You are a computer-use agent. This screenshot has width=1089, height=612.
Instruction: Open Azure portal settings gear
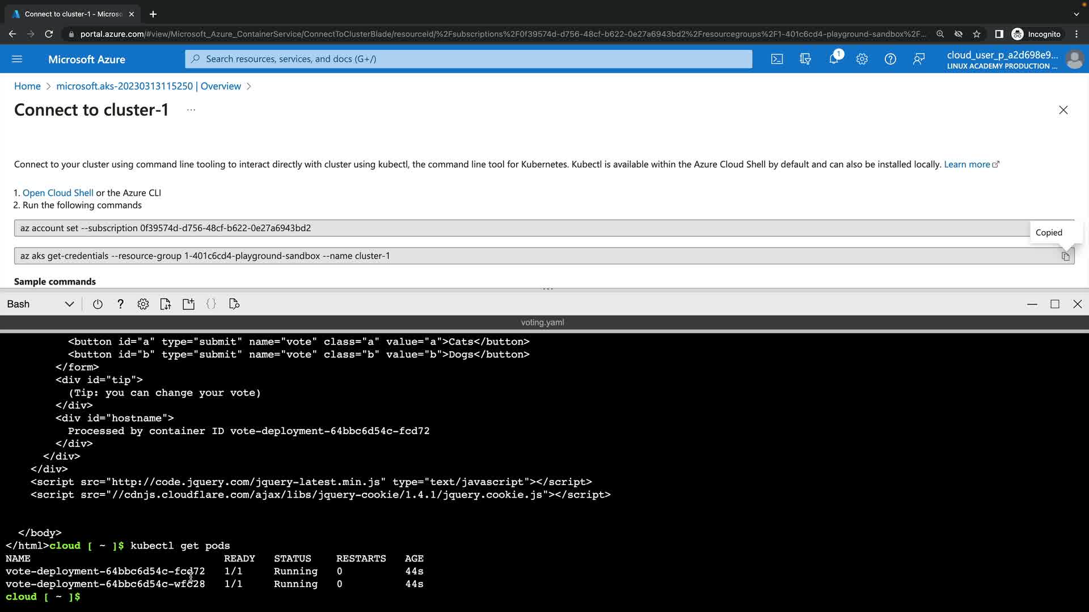(x=862, y=59)
